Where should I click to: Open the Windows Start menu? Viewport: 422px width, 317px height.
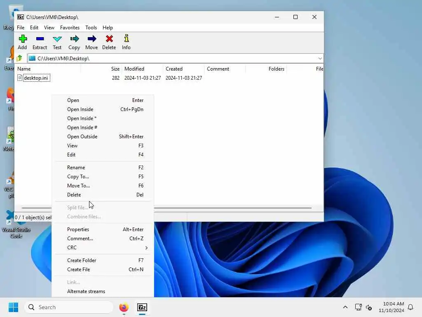point(13,307)
